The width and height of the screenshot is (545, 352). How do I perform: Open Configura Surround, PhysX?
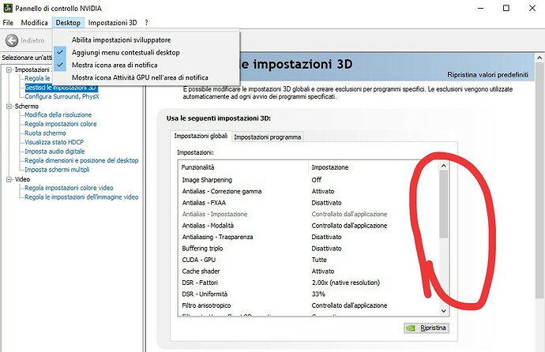62,96
